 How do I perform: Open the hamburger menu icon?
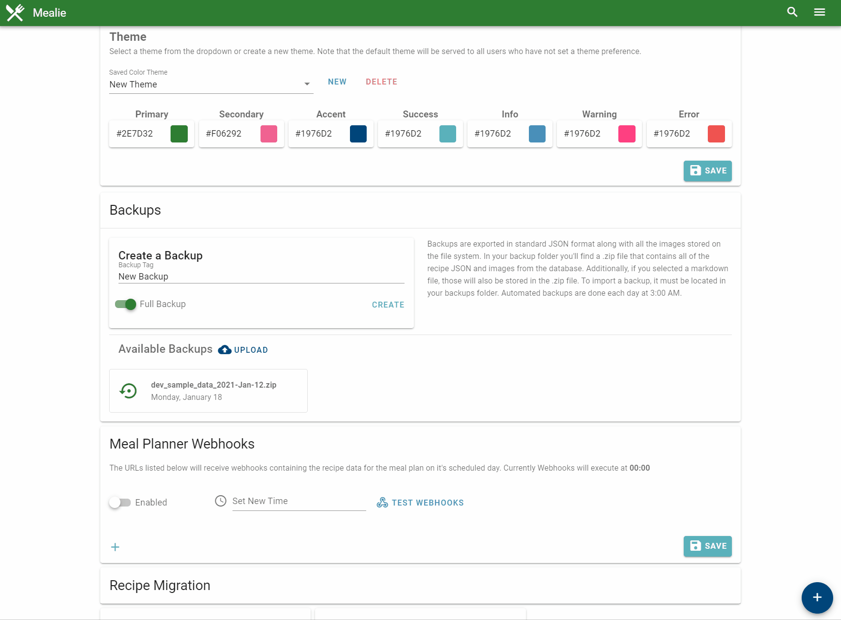(x=819, y=12)
